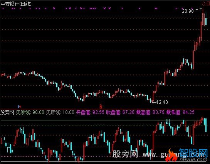The image size is (210, 164).
Task: Click the diamond icon at chart corner
Action: coord(203,4)
